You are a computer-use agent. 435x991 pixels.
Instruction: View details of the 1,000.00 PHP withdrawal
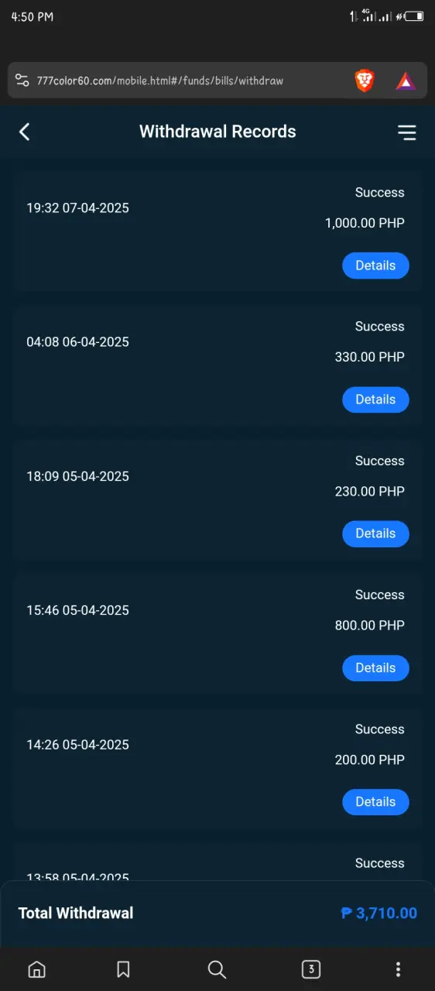tap(375, 266)
